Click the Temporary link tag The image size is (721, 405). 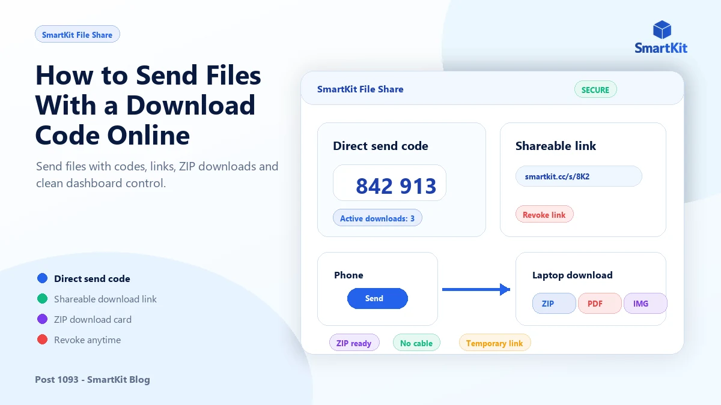point(494,343)
